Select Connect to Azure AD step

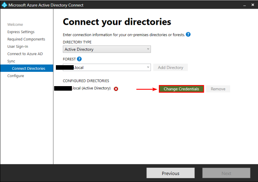click(25, 54)
